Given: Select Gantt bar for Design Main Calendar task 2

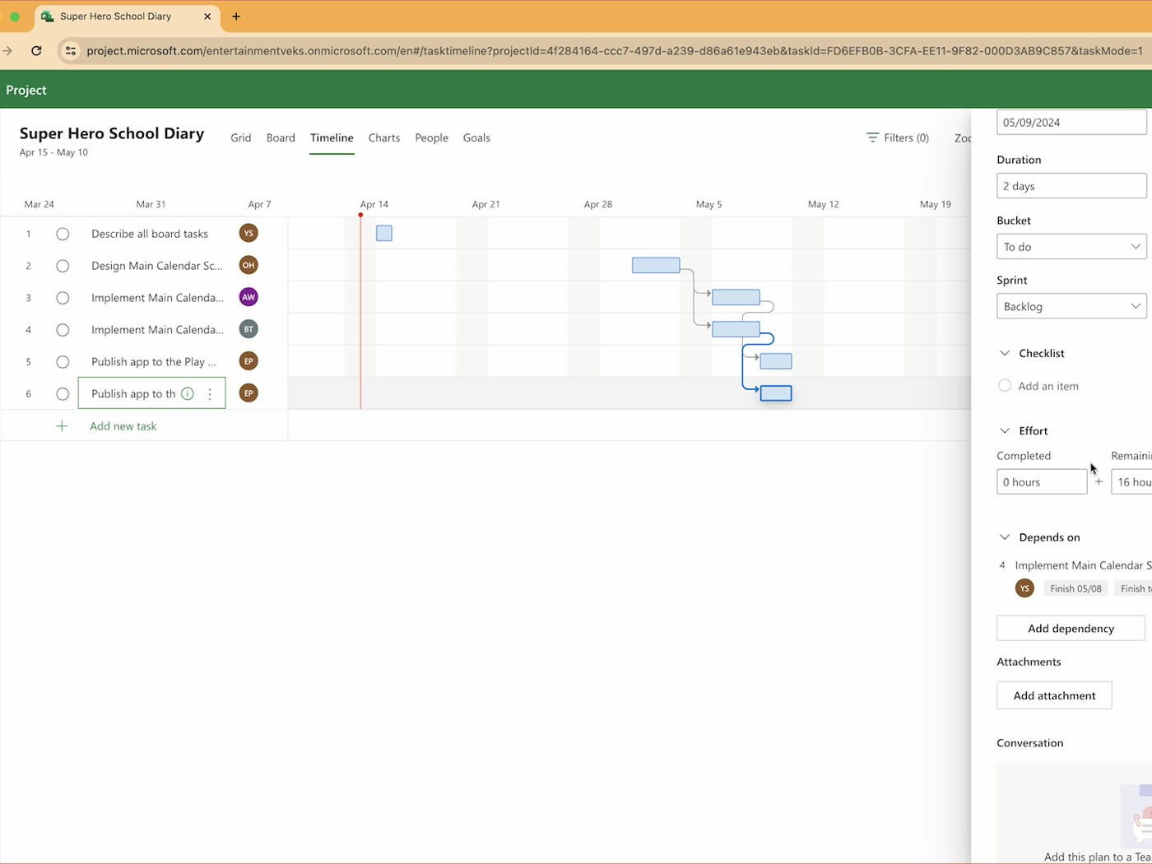Looking at the screenshot, I should pyautogui.click(x=656, y=265).
